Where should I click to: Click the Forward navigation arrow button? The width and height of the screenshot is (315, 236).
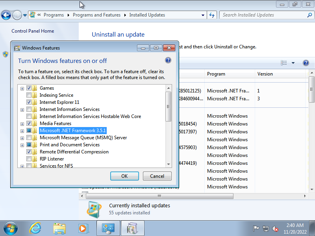tap(17, 15)
